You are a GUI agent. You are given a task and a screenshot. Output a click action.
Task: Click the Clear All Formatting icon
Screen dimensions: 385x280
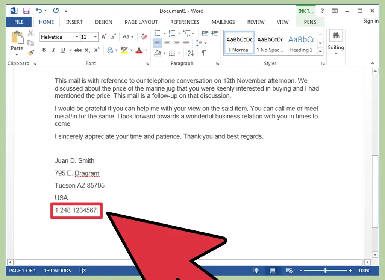144,37
